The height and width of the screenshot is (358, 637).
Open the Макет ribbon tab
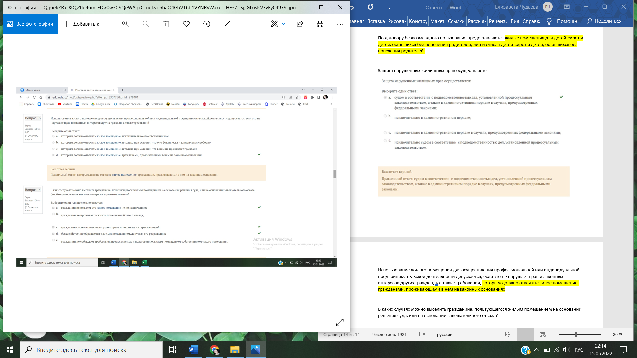click(x=437, y=21)
